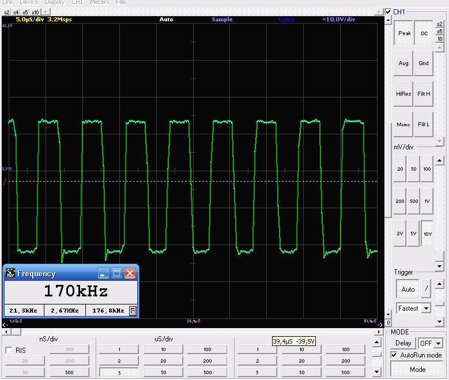The image size is (449, 380).
Task: Select DC coupling for CH1
Action: click(424, 33)
